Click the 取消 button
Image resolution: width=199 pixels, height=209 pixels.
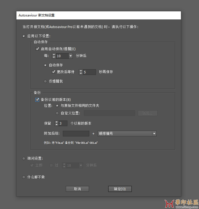77,189
